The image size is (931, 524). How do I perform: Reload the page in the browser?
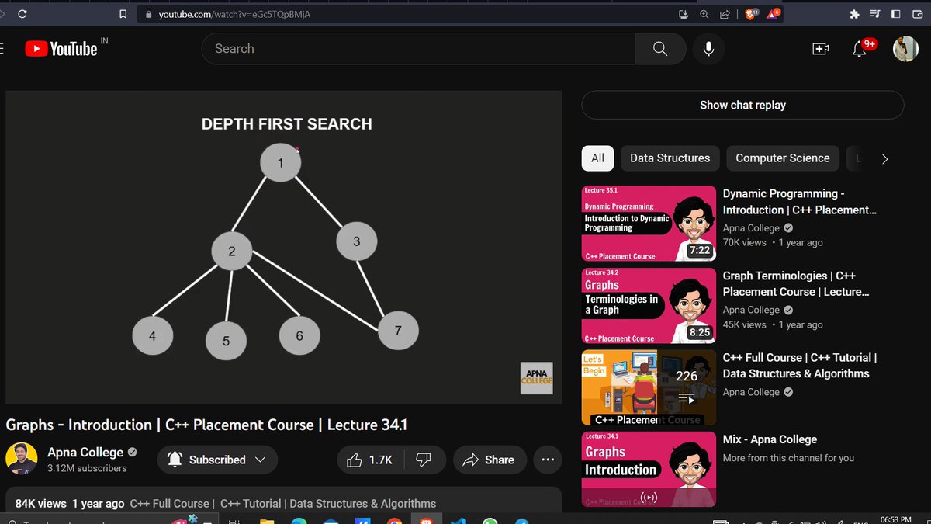pyautogui.click(x=22, y=14)
